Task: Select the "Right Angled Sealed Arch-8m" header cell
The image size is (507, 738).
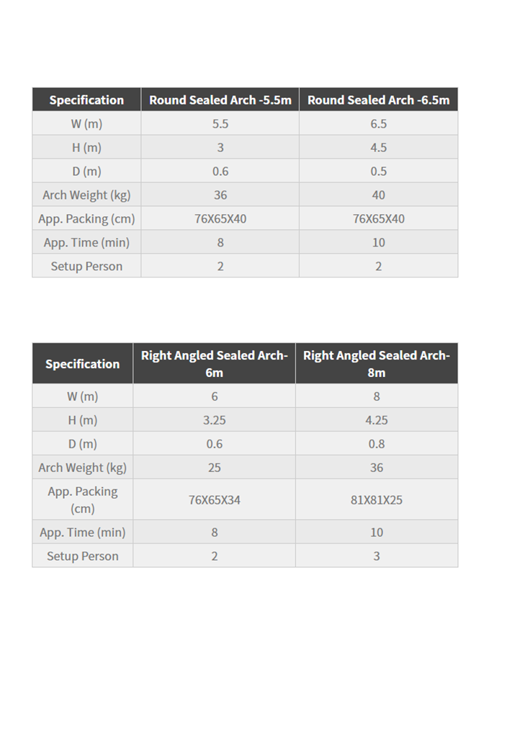Action: 376,364
